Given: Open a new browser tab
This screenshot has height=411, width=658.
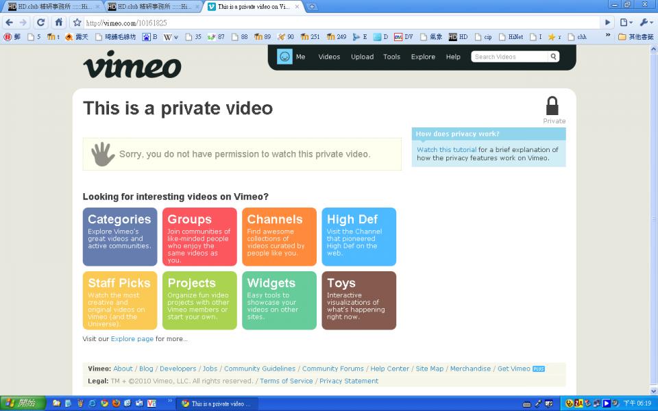Looking at the screenshot, I should [x=312, y=7].
